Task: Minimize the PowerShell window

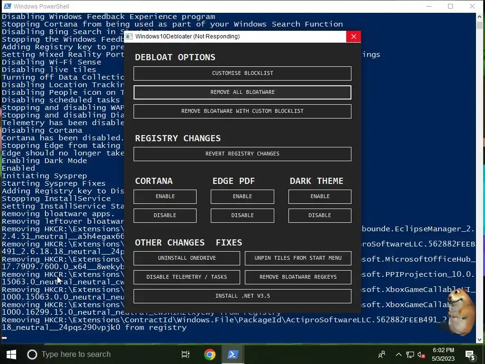Action: click(x=429, y=6)
